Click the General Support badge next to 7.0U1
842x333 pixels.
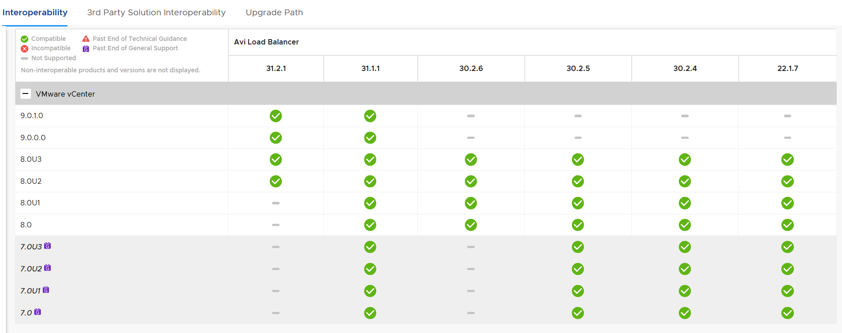(46, 290)
